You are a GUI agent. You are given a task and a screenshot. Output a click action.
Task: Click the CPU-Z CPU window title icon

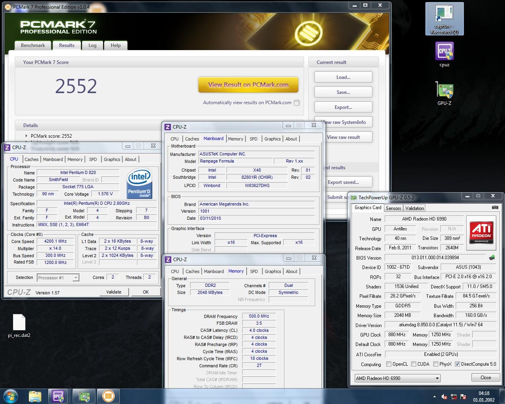tap(7, 147)
